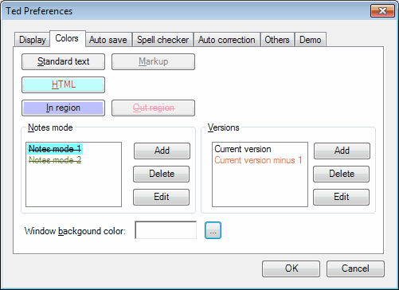
Task: Select Notes mode 1 in list
Action: coord(55,149)
